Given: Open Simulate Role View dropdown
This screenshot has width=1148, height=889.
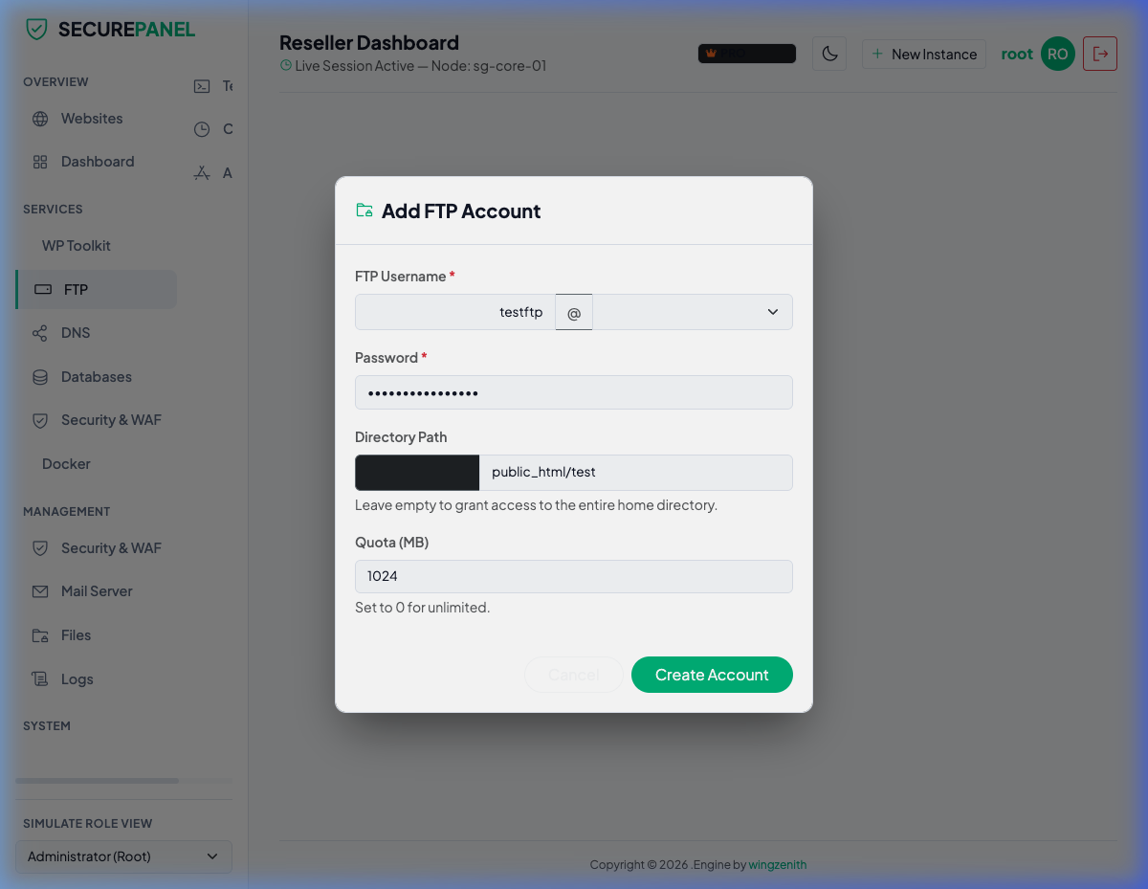Looking at the screenshot, I should (x=123, y=856).
